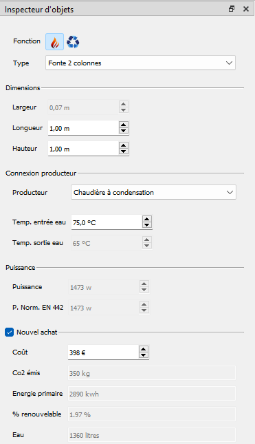Undock the Inspecteur d'objets panel
The image size is (255, 444).
(232, 9)
